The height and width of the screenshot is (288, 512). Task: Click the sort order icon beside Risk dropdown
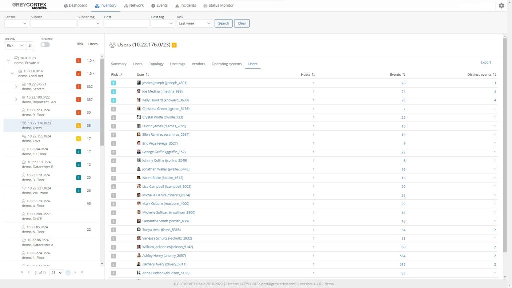pos(30,45)
